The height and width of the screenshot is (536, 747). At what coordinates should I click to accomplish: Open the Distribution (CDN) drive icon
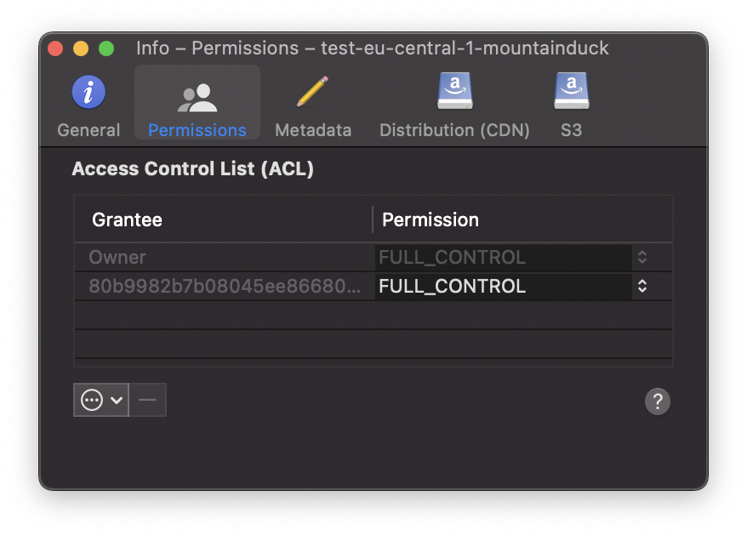point(455,90)
